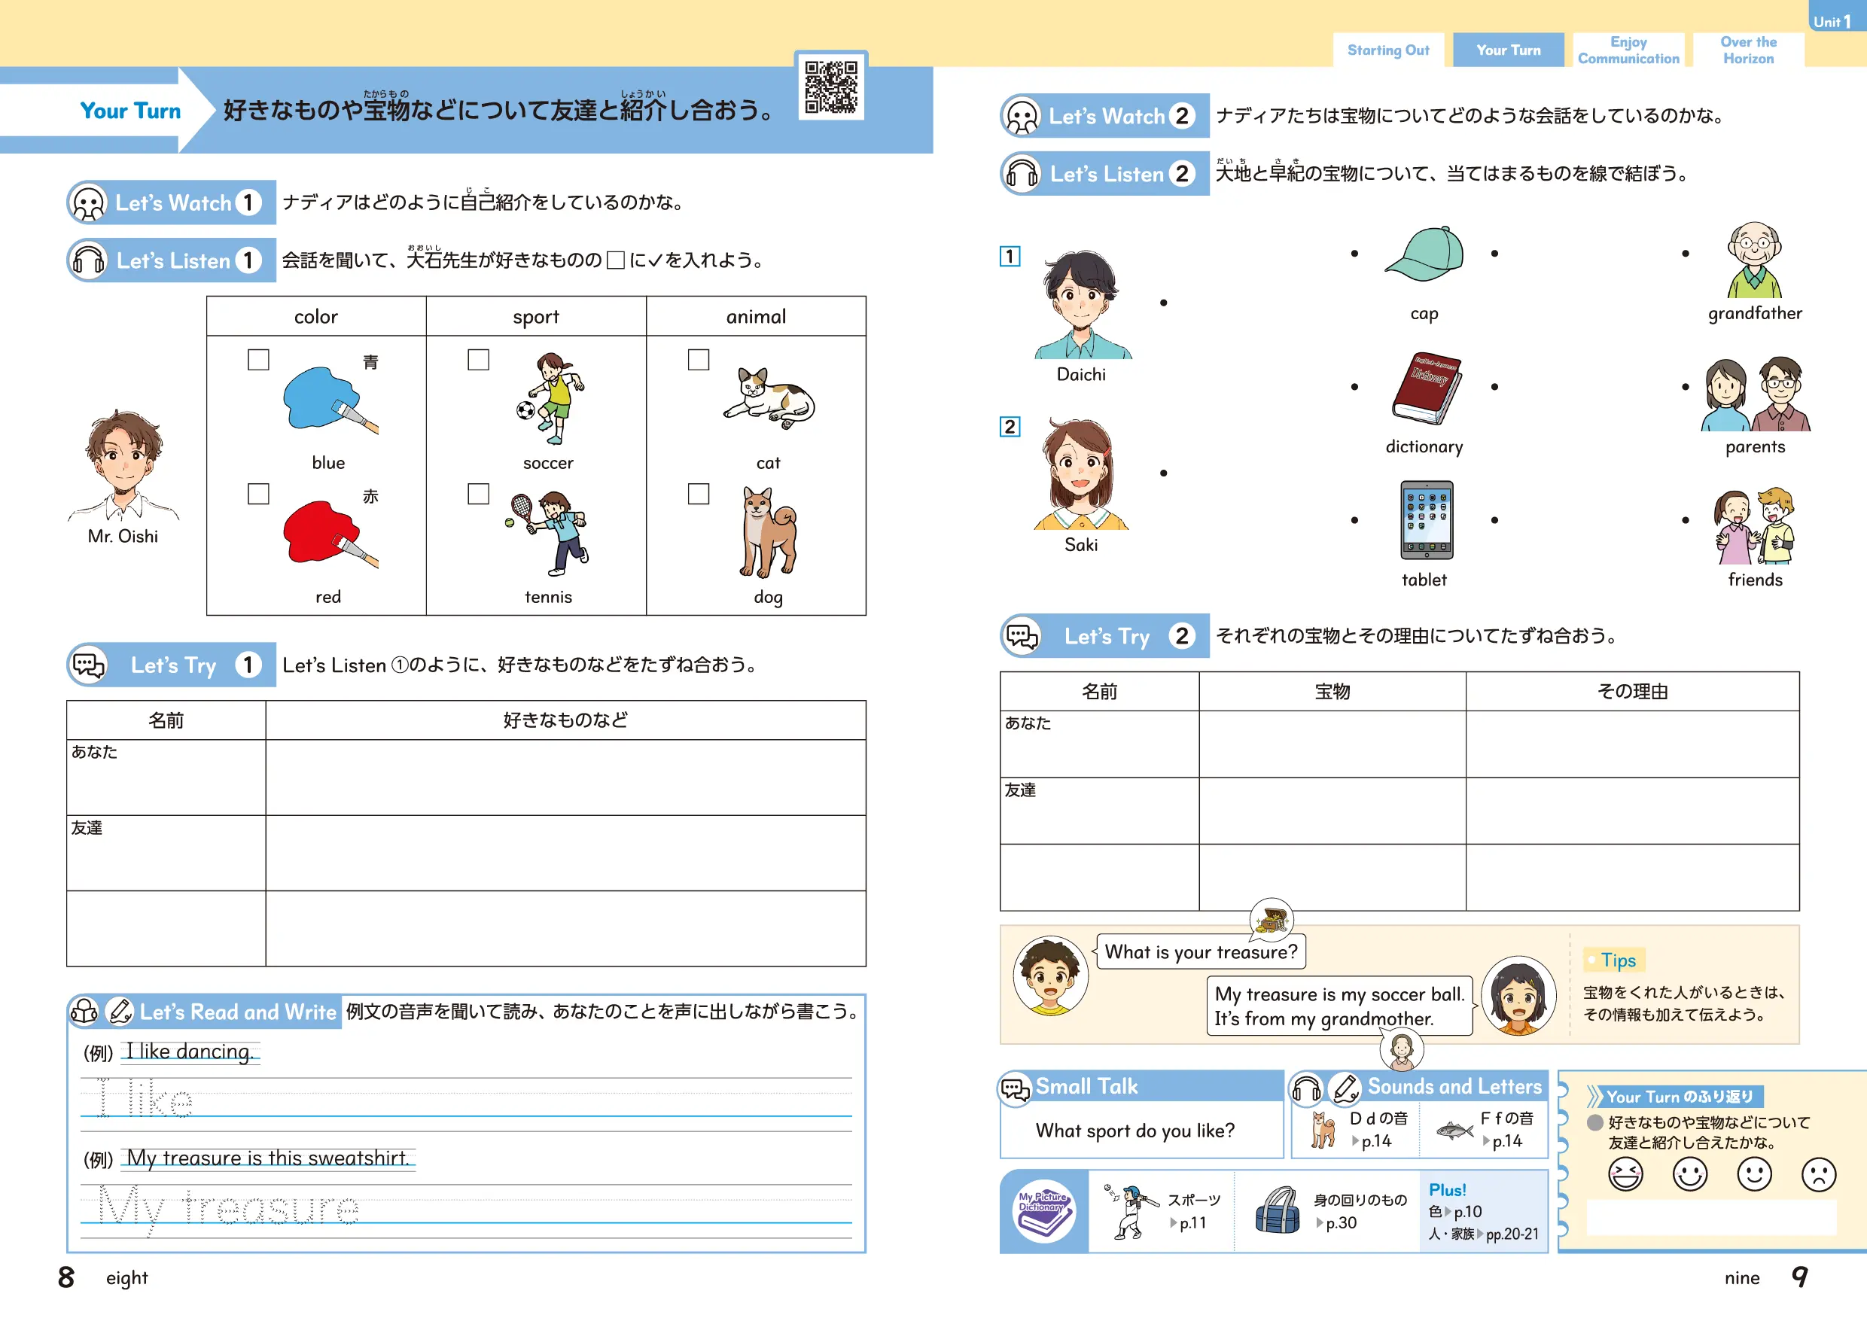The width and height of the screenshot is (1867, 1321).
Task: Click the Small Talk heading
Action: click(x=1086, y=1086)
